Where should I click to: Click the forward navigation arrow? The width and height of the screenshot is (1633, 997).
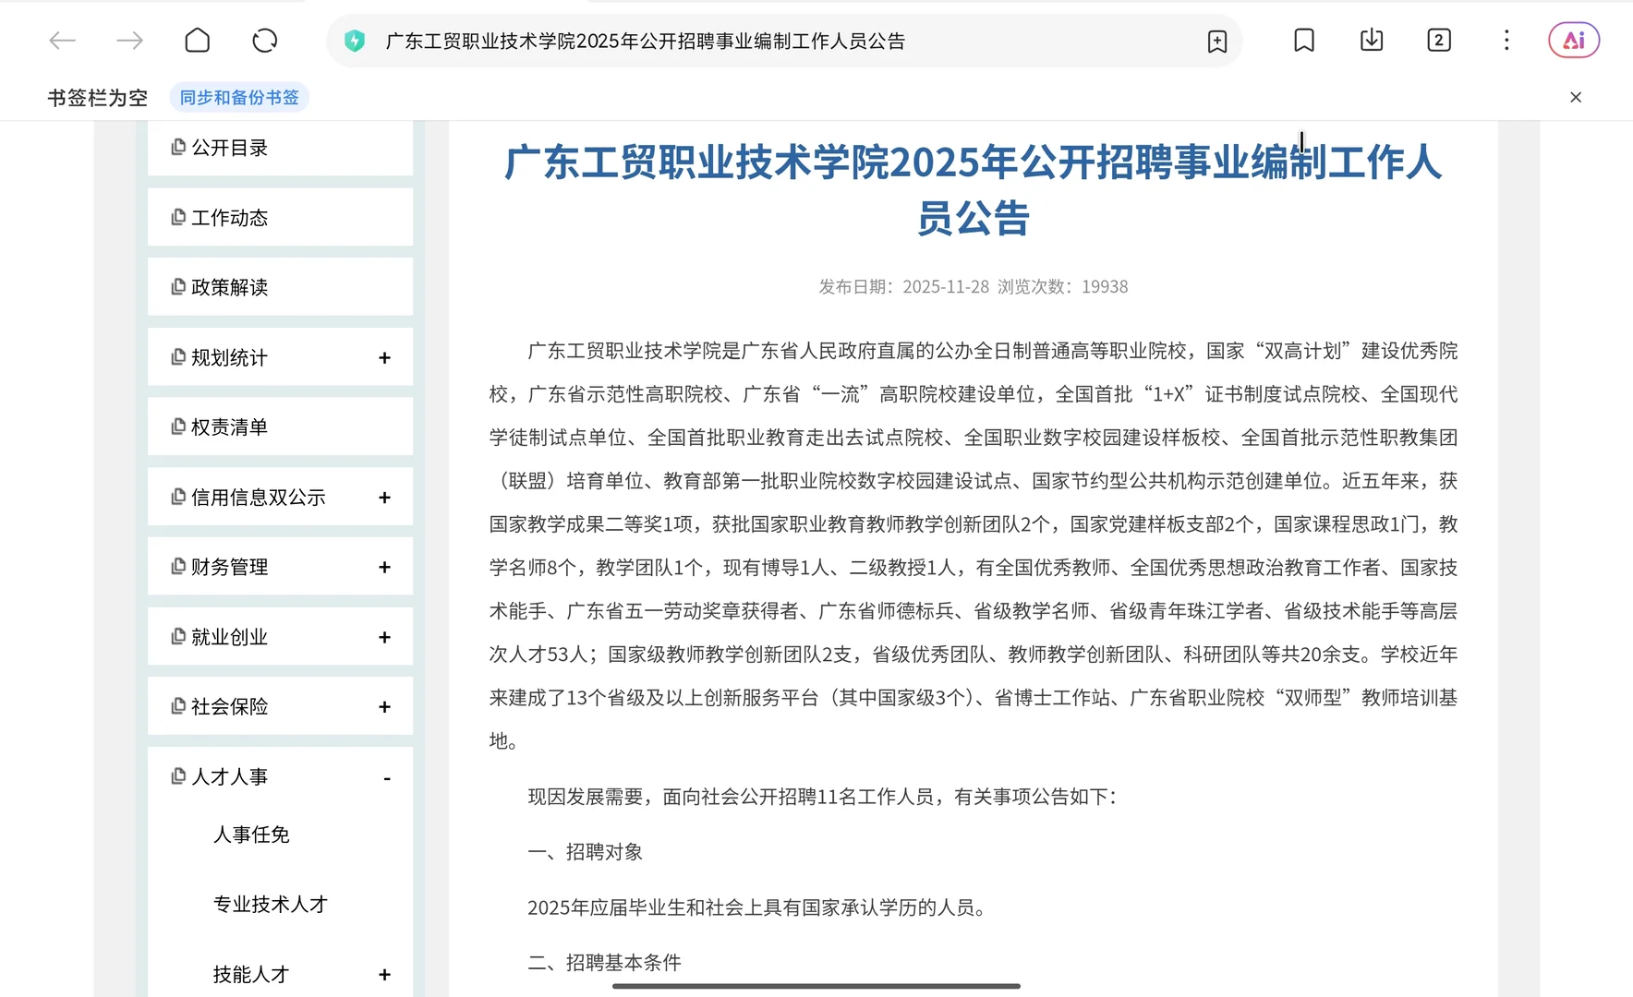tap(129, 41)
